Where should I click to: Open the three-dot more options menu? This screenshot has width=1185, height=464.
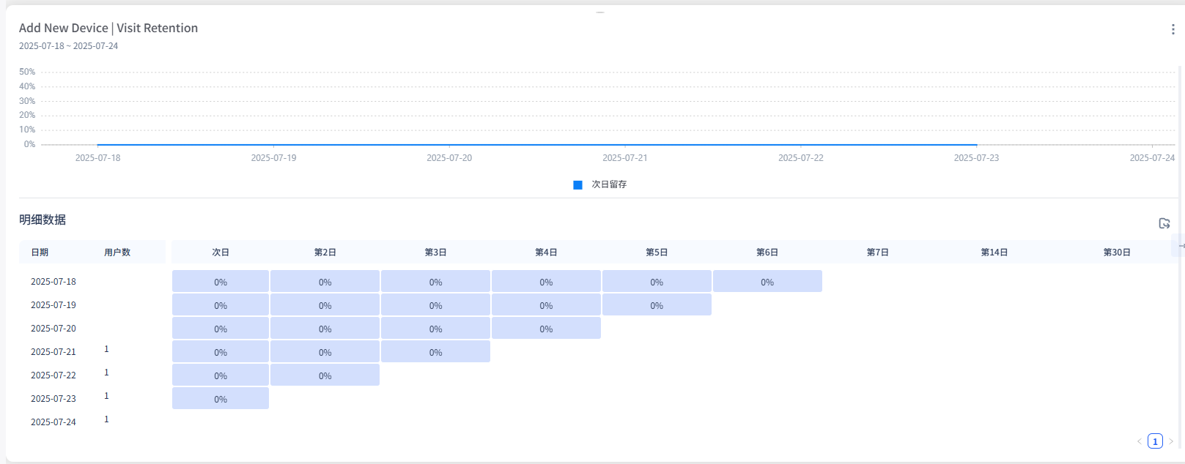click(x=1173, y=29)
